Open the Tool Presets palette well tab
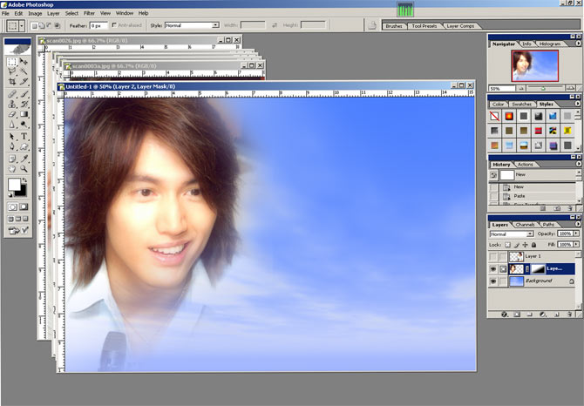Image resolution: width=584 pixels, height=406 pixels. [x=424, y=26]
